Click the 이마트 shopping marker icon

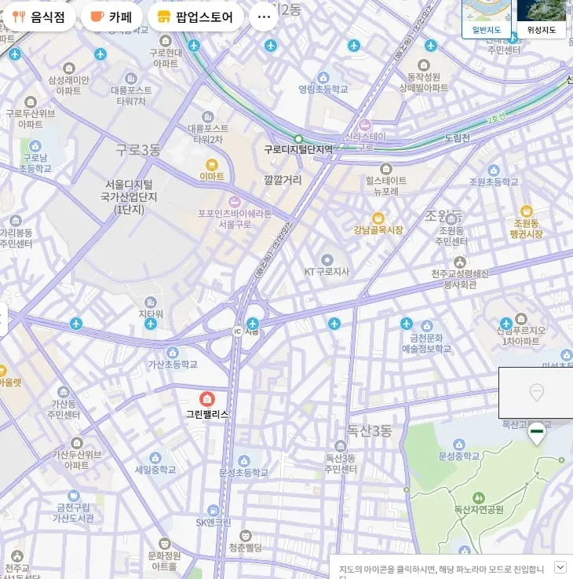(212, 164)
